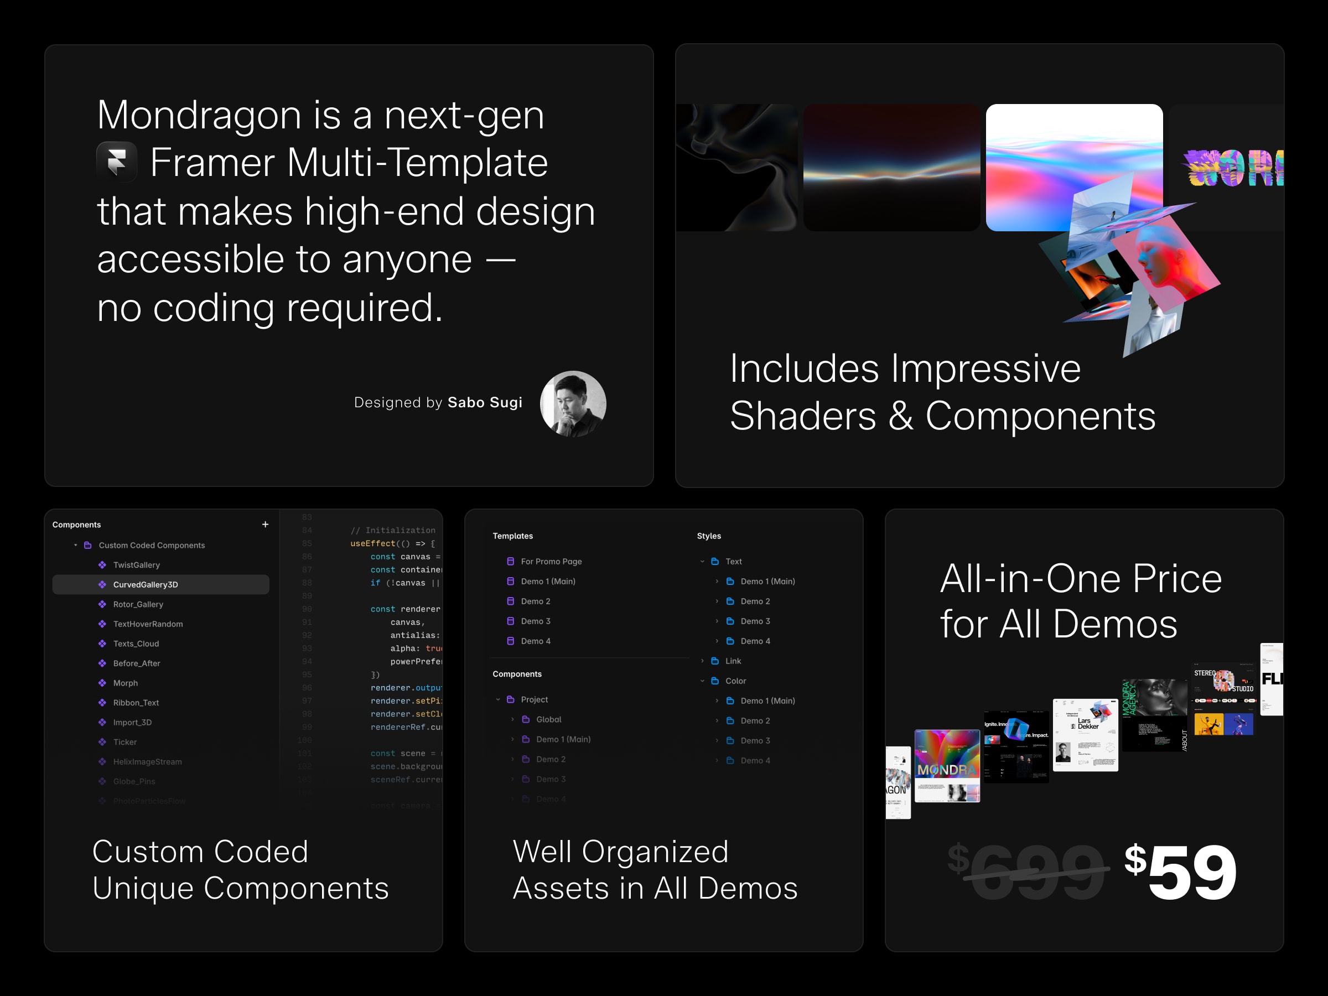Click the "useEffect" code line
This screenshot has width=1328, height=996.
click(393, 543)
